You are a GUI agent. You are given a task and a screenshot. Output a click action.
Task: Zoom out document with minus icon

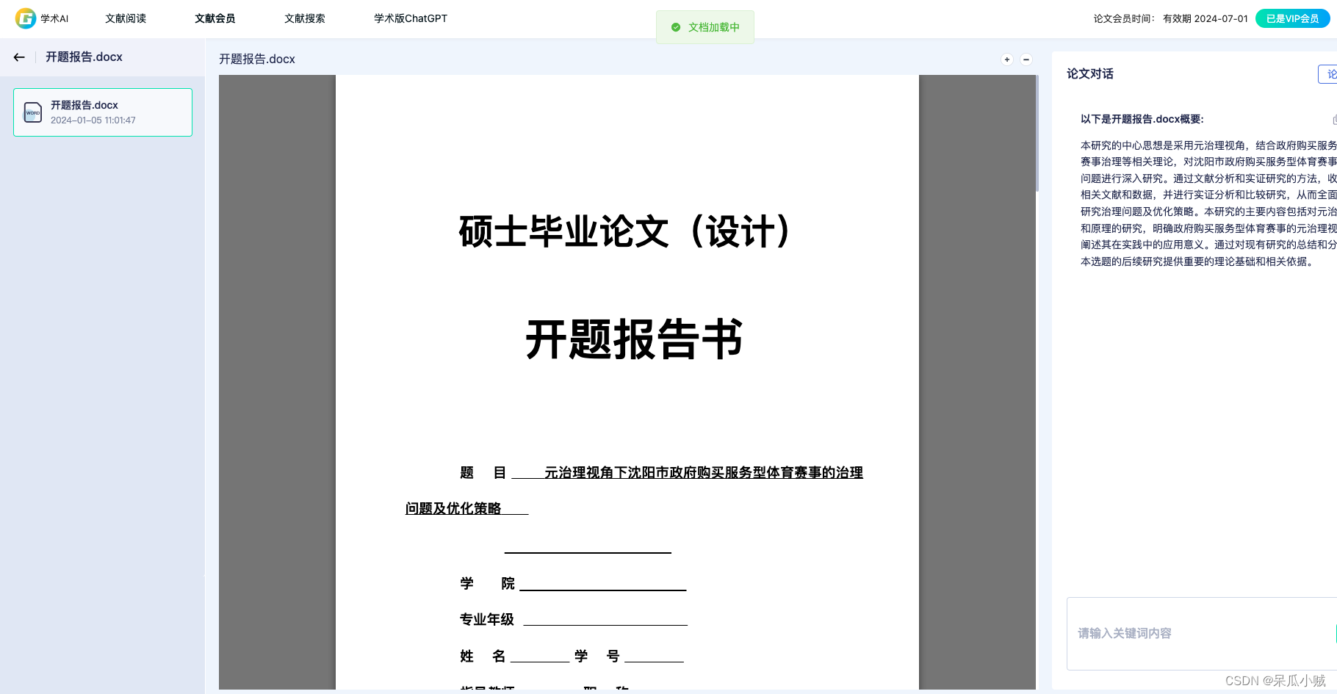click(1026, 59)
